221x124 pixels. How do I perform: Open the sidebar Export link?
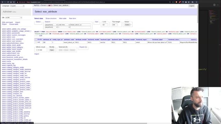click(x=4, y=24)
